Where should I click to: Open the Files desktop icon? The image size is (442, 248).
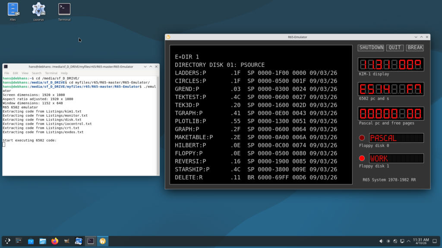point(13,9)
